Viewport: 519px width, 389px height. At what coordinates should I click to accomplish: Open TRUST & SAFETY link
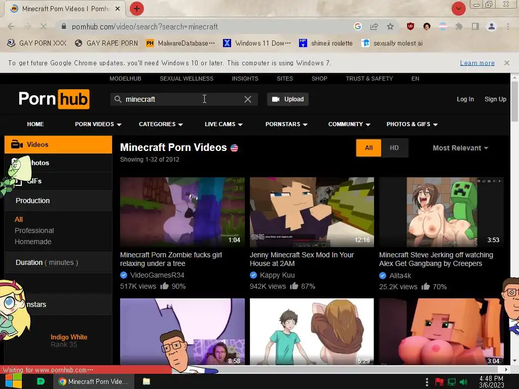click(369, 79)
